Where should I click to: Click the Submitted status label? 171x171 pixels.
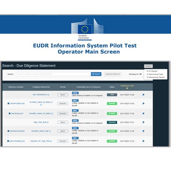point(112,122)
